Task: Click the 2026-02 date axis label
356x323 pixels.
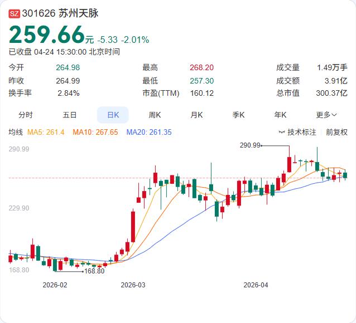Action: coord(55,285)
